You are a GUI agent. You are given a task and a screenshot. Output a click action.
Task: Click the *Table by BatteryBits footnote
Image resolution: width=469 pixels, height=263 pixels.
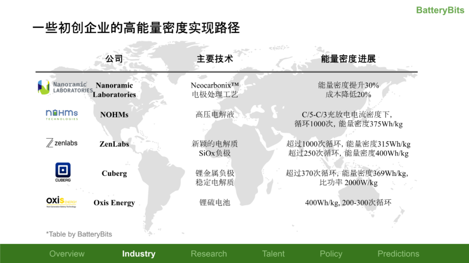pyautogui.click(x=79, y=234)
